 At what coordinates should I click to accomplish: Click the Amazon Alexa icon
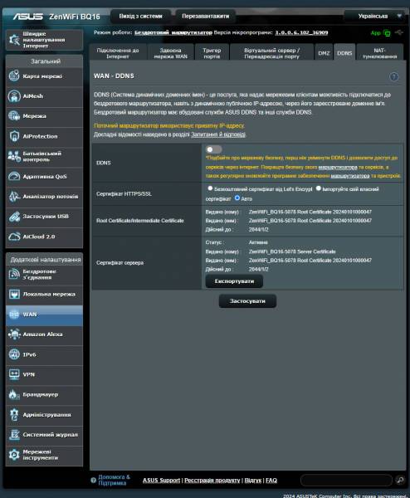point(14,334)
